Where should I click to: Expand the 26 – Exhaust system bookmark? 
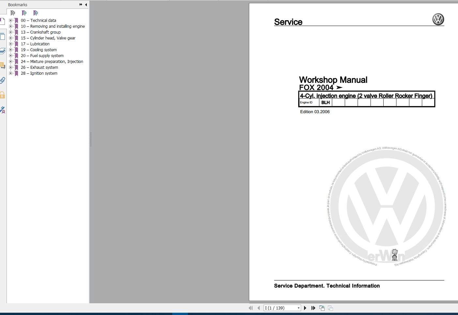point(10,67)
